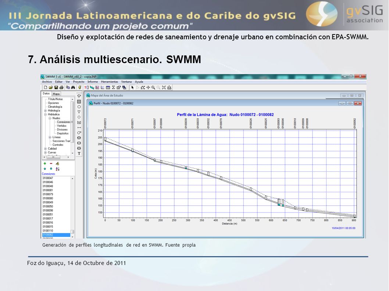Collapse the Nudos tree node
This screenshot has width=389, height=291.
(50, 119)
